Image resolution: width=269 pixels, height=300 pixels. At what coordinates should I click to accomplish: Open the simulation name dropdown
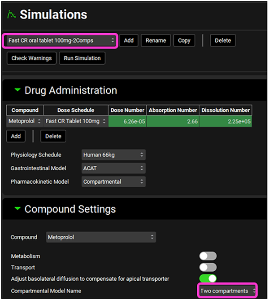(61, 40)
